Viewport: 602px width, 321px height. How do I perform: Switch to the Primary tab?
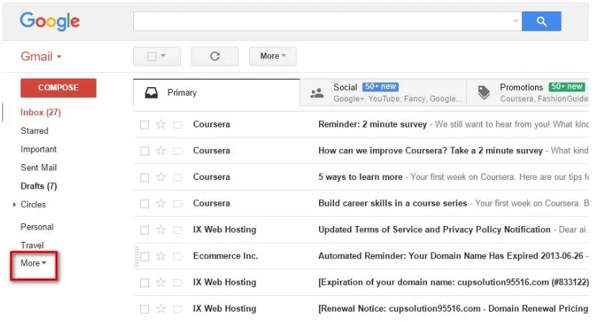[x=217, y=93]
